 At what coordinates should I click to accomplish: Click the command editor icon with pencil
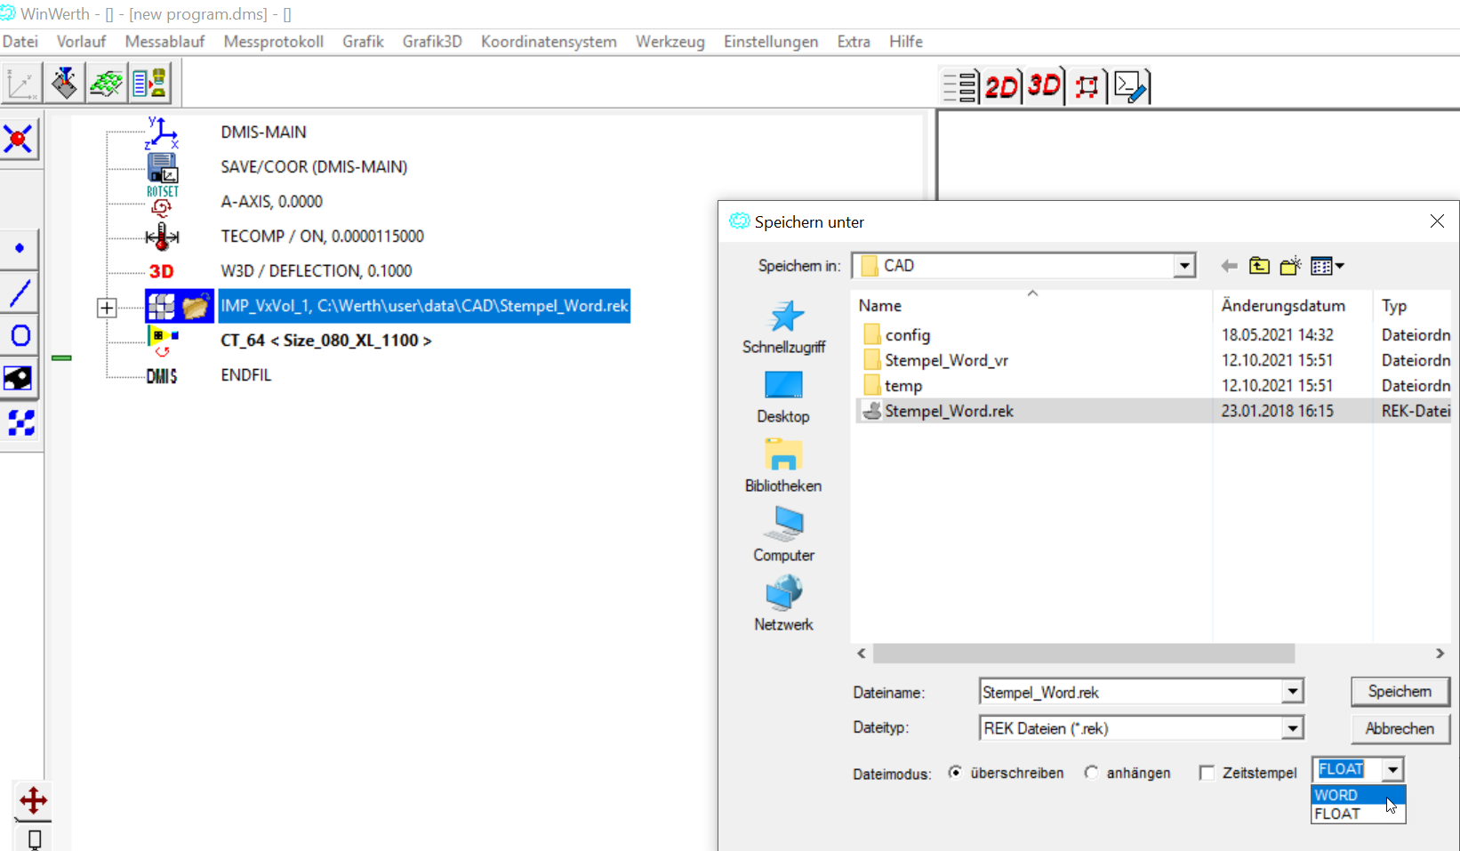click(1130, 86)
